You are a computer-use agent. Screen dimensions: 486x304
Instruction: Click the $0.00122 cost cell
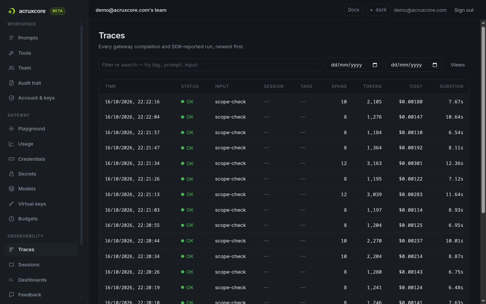[x=411, y=179]
